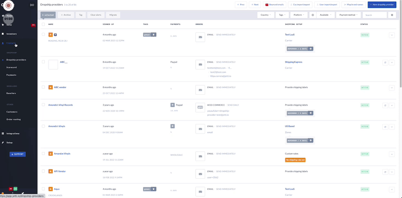Screen dimensions: 402x198
Task: Click the email order icon for Amandas Vinyls
Action: click(x=200, y=156)
